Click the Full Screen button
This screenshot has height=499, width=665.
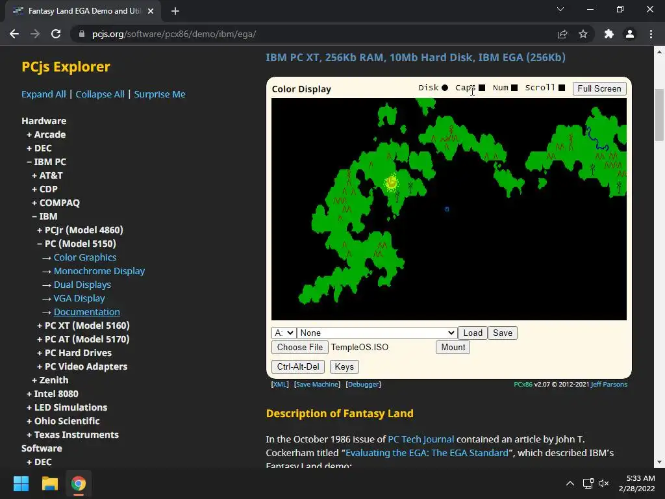[x=599, y=88]
